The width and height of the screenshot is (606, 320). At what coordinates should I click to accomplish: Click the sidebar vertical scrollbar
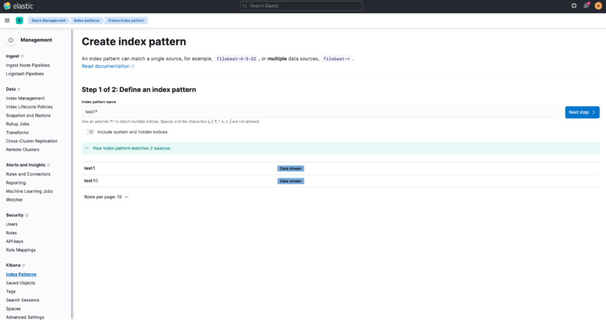pos(72,174)
